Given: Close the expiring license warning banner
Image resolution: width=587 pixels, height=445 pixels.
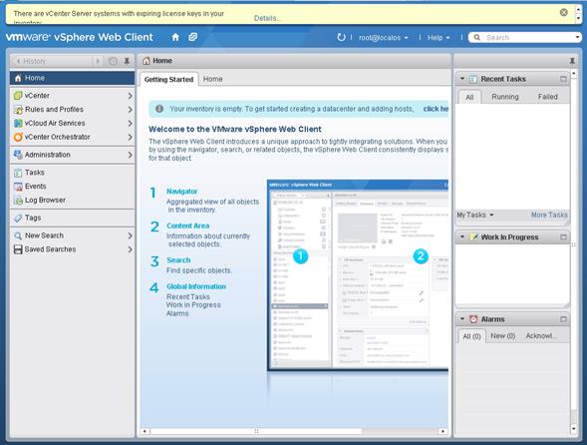Looking at the screenshot, I should 563,12.
